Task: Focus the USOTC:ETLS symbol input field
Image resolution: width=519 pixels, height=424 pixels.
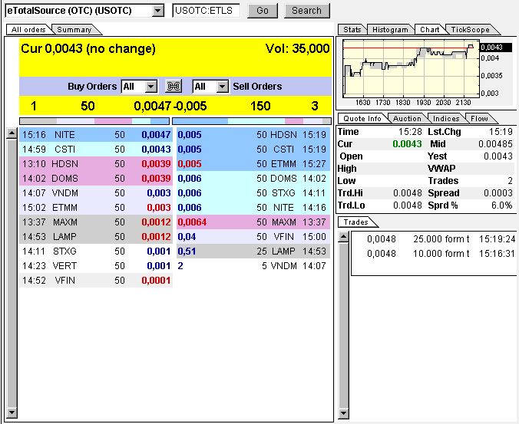Action: (206, 11)
